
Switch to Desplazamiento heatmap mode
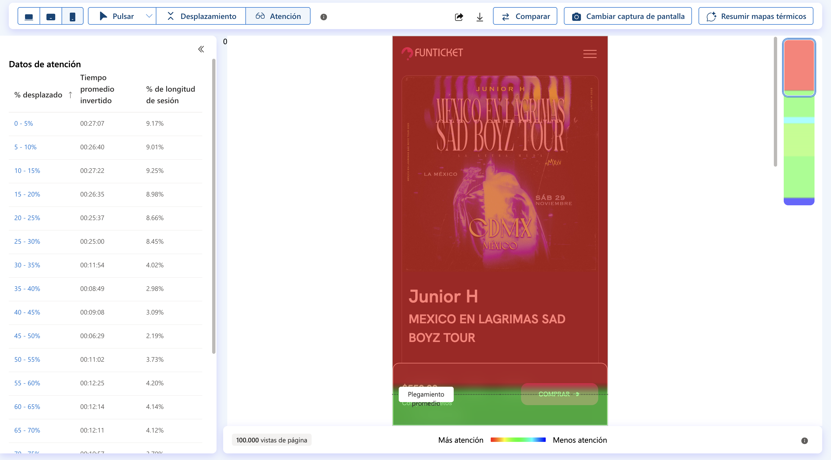click(201, 16)
